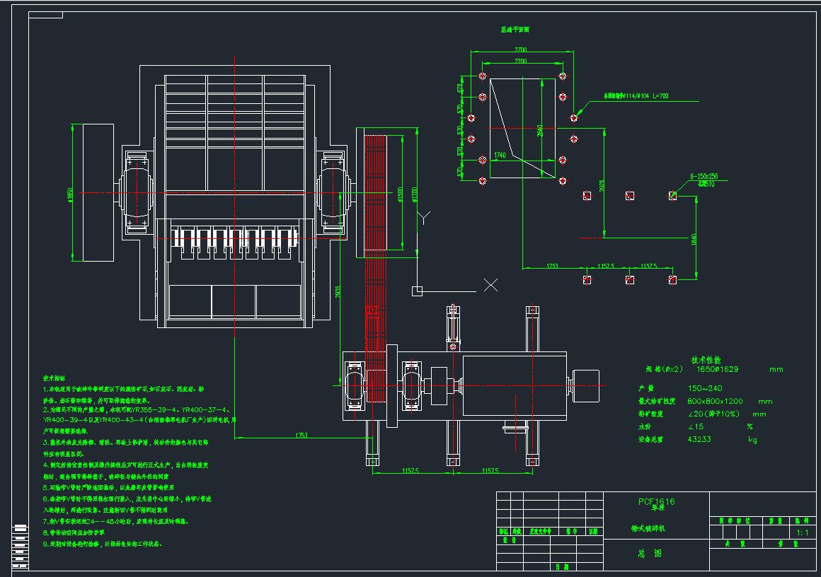The image size is (821, 577).
Task: Click the PCF1616 title text
Action: (x=656, y=501)
